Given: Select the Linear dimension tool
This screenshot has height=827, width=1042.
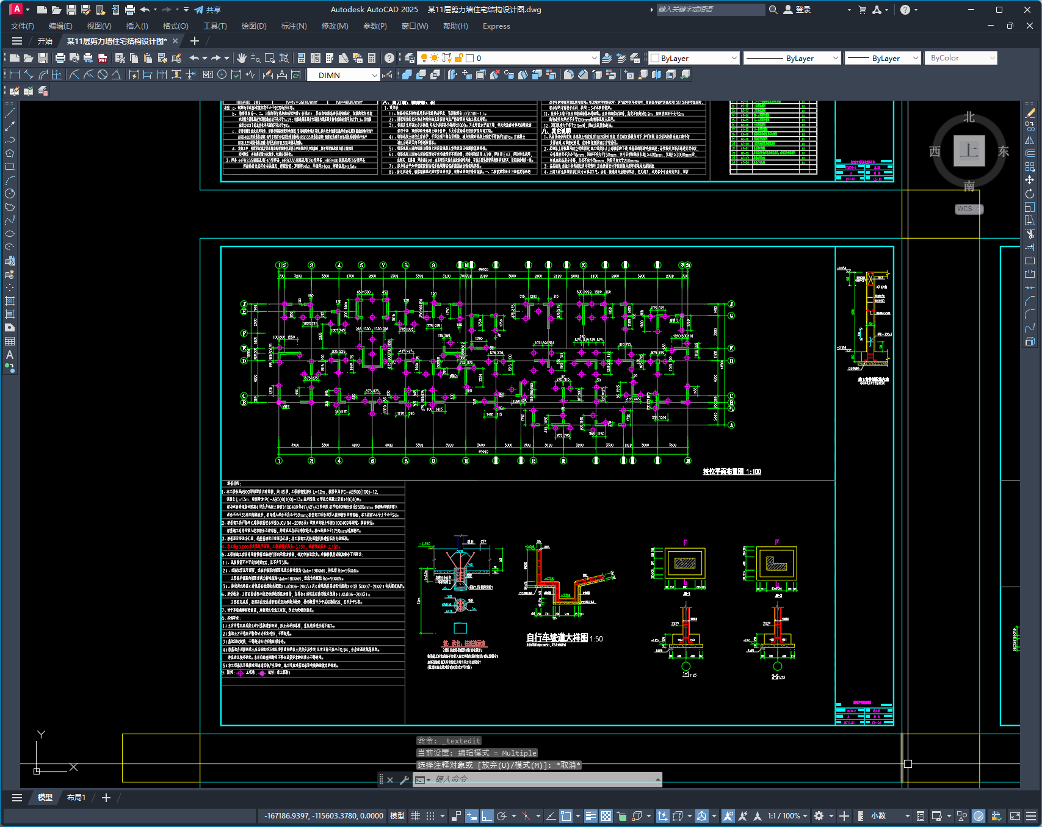Looking at the screenshot, I should (x=15, y=74).
